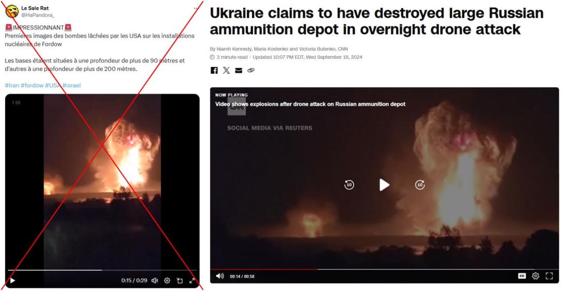This screenshot has width=568, height=291.
Task: Play the CNN video
Action: pyautogui.click(x=384, y=185)
